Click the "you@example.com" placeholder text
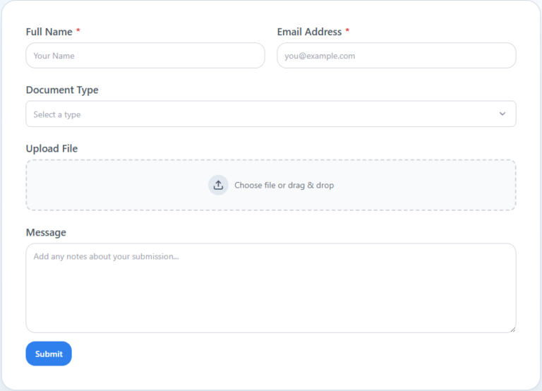Screen dimensions: 542x391 [x=320, y=56]
